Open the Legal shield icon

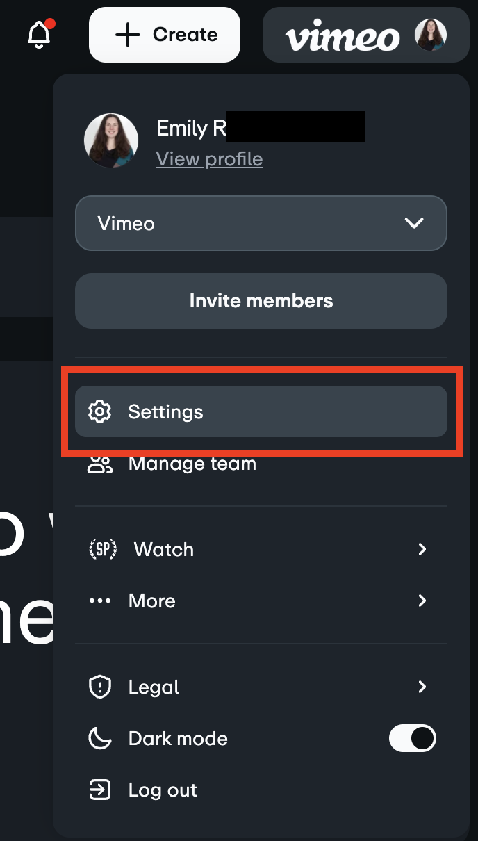click(x=101, y=687)
